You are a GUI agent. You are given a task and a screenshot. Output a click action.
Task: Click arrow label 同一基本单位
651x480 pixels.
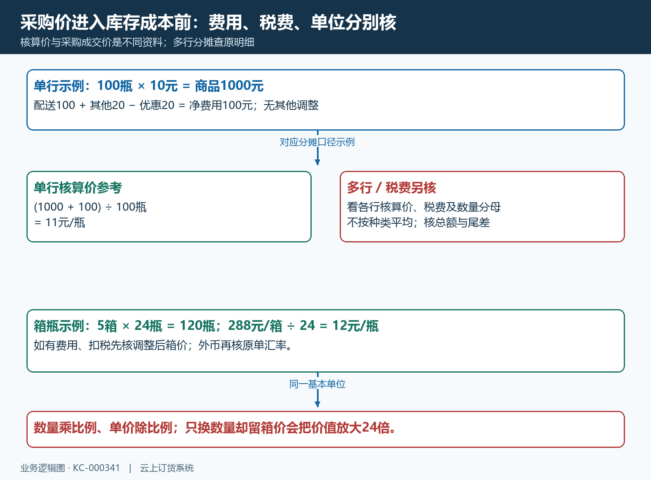(x=317, y=384)
